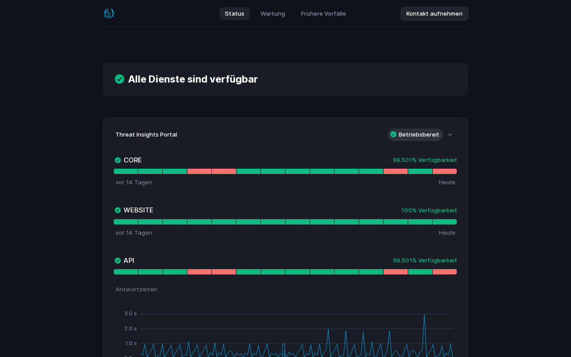Viewport: 571px width, 357px height.
Task: Click the check icon in Betriebsbereit badge
Action: point(393,134)
